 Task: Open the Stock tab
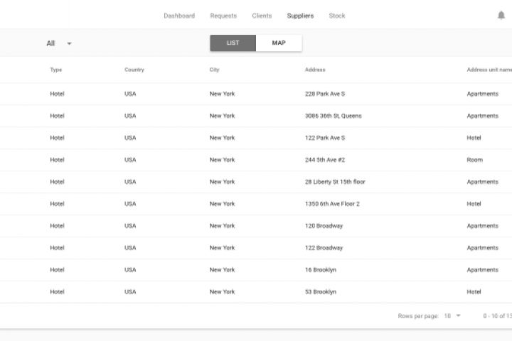pyautogui.click(x=337, y=16)
